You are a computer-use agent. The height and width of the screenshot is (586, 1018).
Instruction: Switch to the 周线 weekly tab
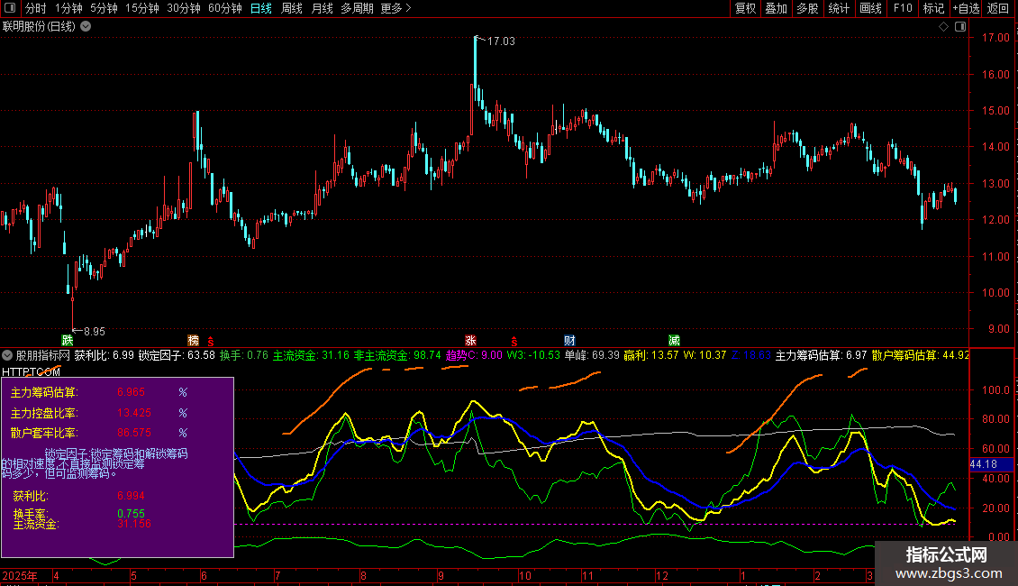292,8
